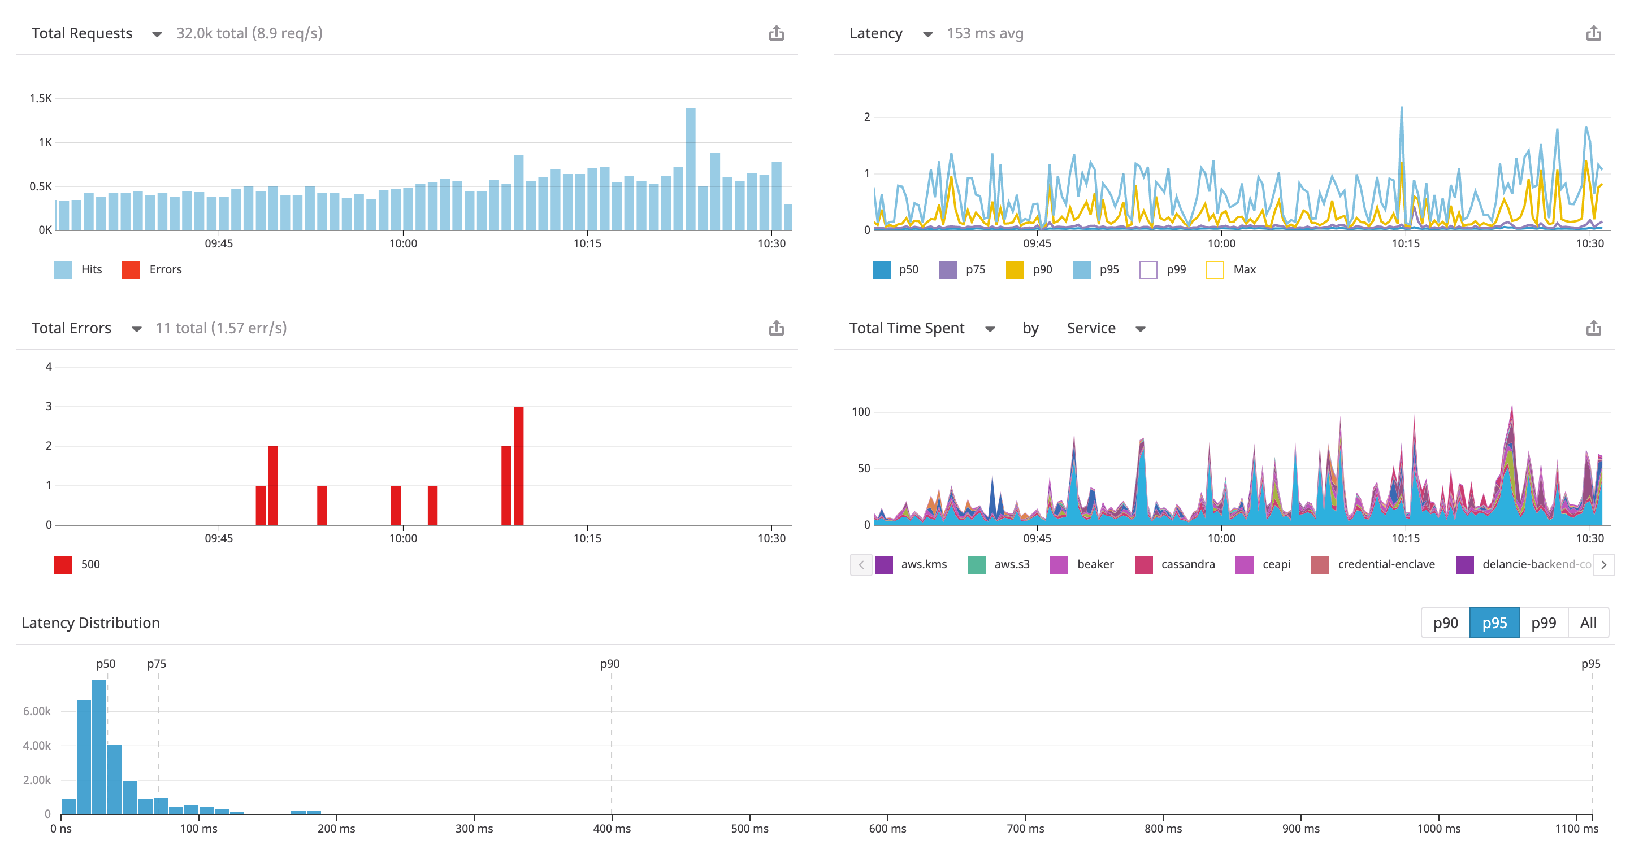
Task: Click the export icon on Total Errors chart
Action: (x=777, y=328)
